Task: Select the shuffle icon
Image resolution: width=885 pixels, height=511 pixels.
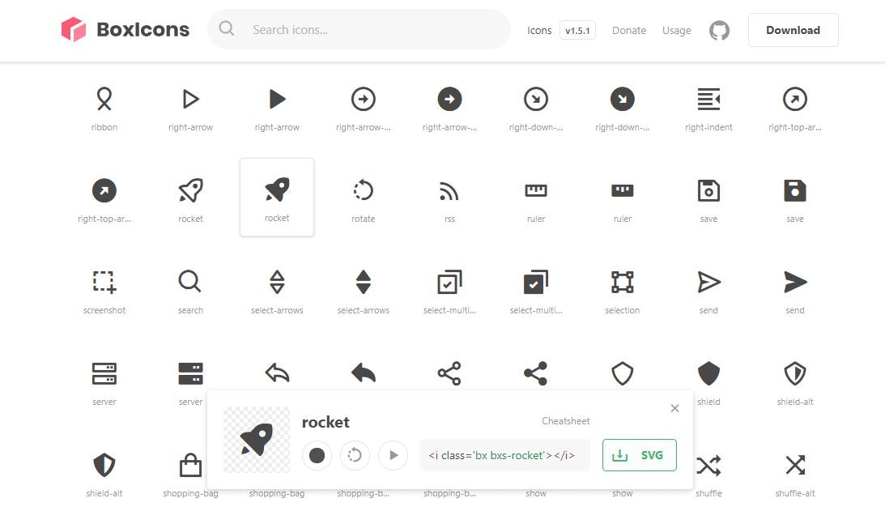Action: pos(708,464)
